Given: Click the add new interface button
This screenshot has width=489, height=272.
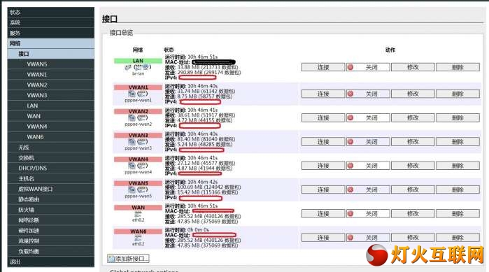Looking at the screenshot, I should click(128, 259).
